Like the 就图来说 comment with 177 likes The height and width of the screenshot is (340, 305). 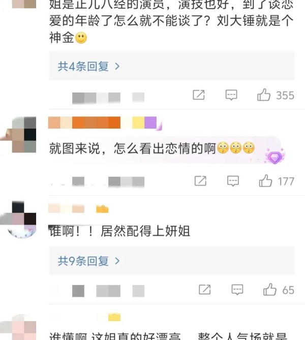265,181
